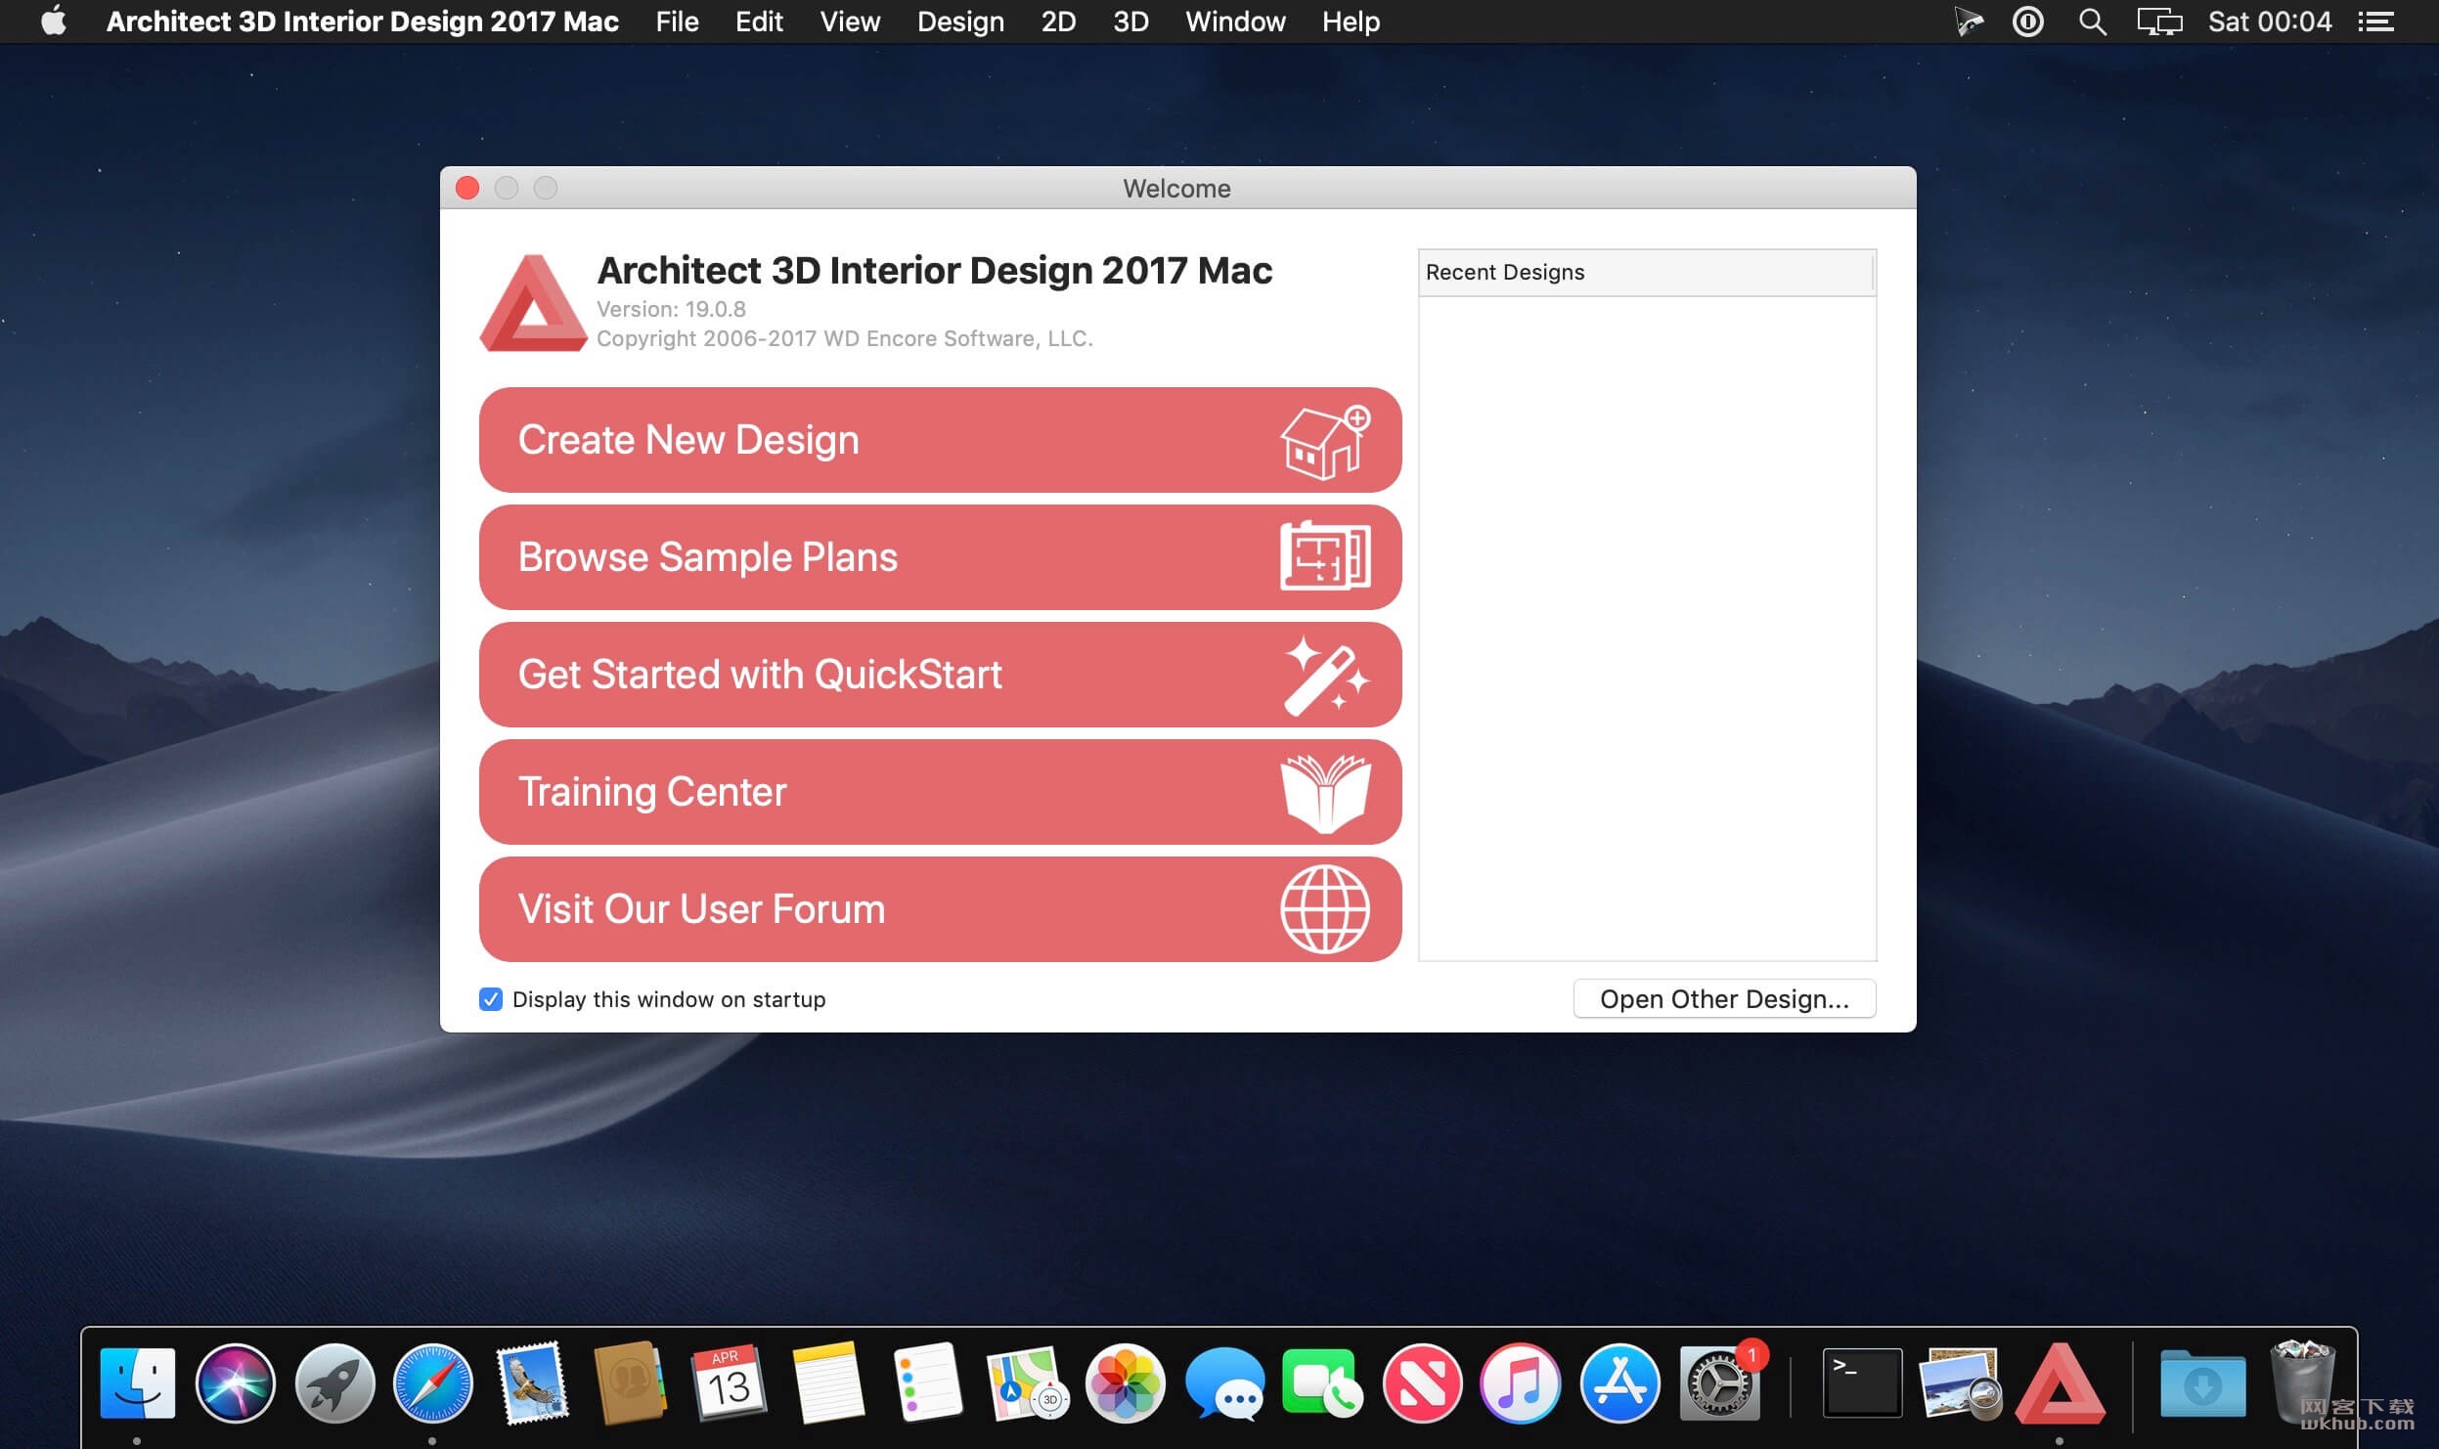Click Architect 3D red triangle icon in Dock
The image size is (2439, 1449).
[2060, 1383]
